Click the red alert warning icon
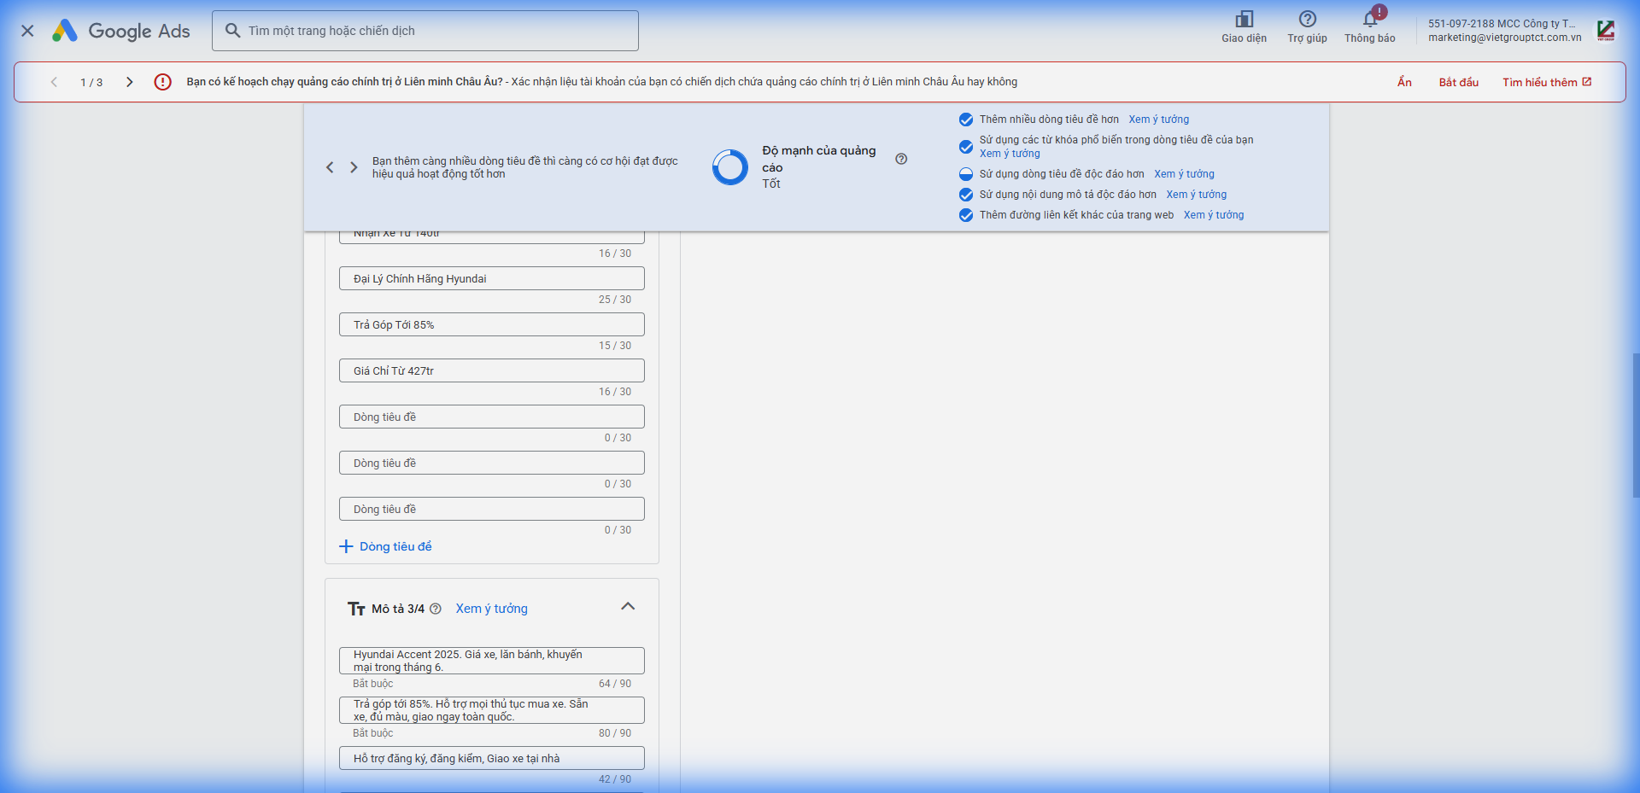The image size is (1640, 793). (x=162, y=82)
